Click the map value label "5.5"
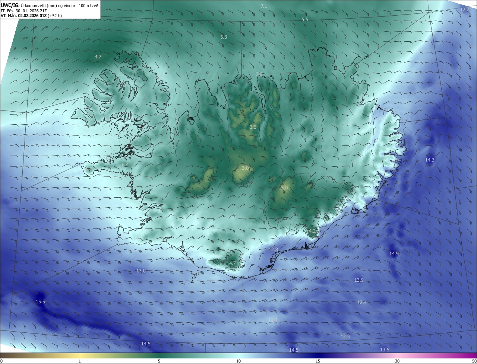 pos(305,19)
